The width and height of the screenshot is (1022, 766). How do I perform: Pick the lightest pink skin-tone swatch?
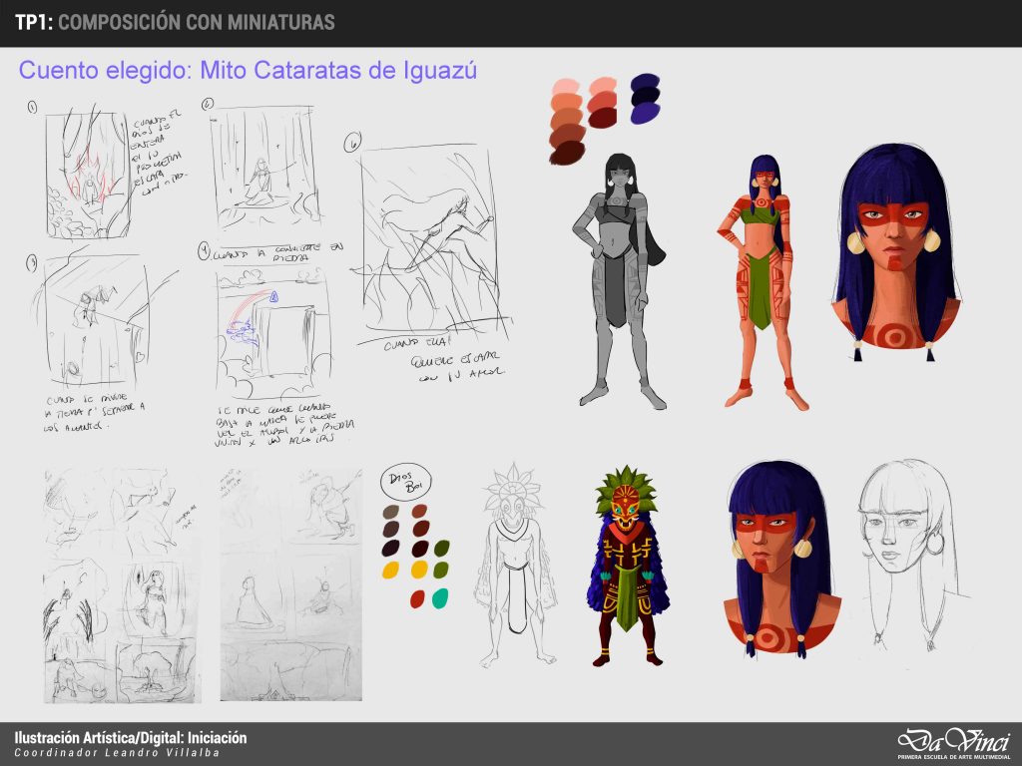563,86
